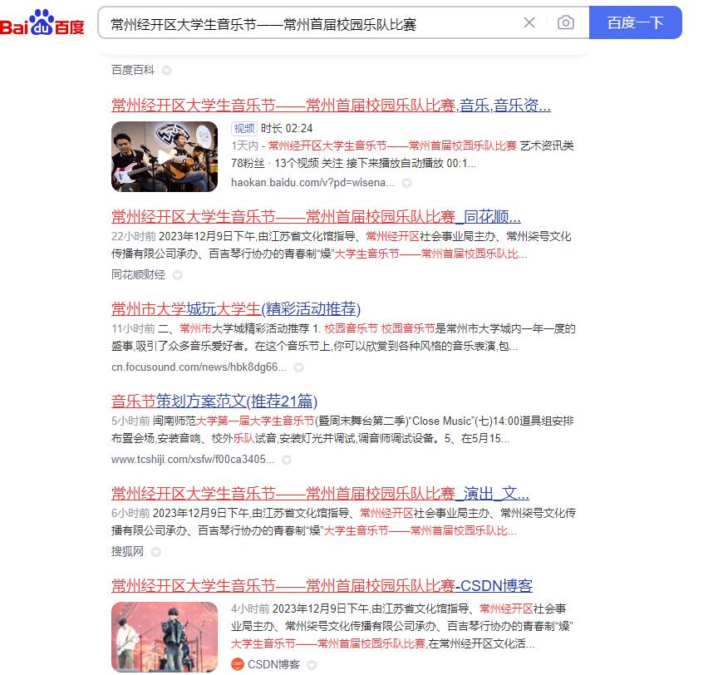
Task: Open the icon next to 搜狐网
Action: click(x=156, y=552)
